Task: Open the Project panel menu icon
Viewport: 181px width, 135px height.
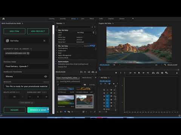Action: [x=79, y=78]
